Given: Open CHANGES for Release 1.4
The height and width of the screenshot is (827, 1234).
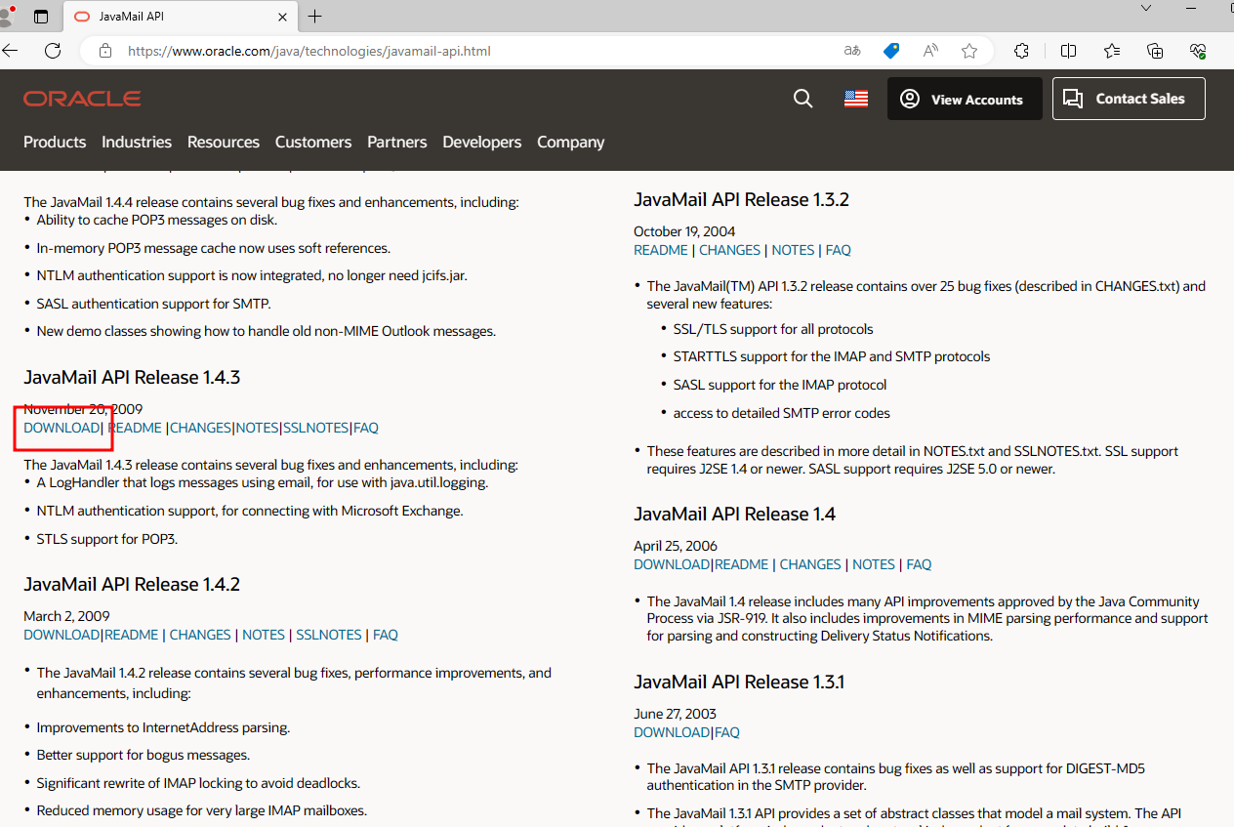Looking at the screenshot, I should (x=810, y=564).
